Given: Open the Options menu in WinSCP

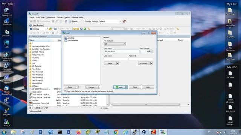Looking at the screenshot, I should (x=67, y=18).
